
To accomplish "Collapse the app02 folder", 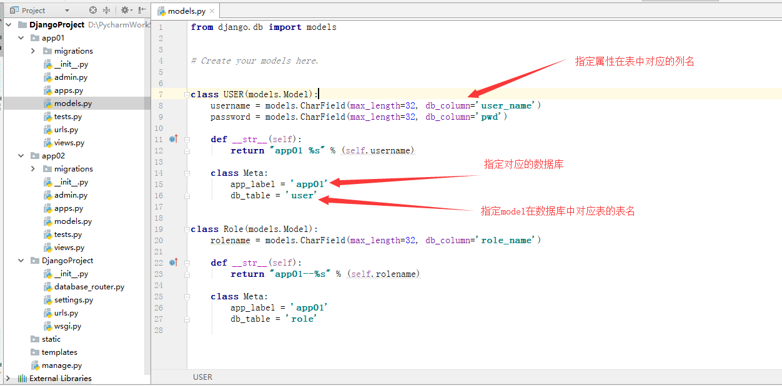I will click(21, 156).
